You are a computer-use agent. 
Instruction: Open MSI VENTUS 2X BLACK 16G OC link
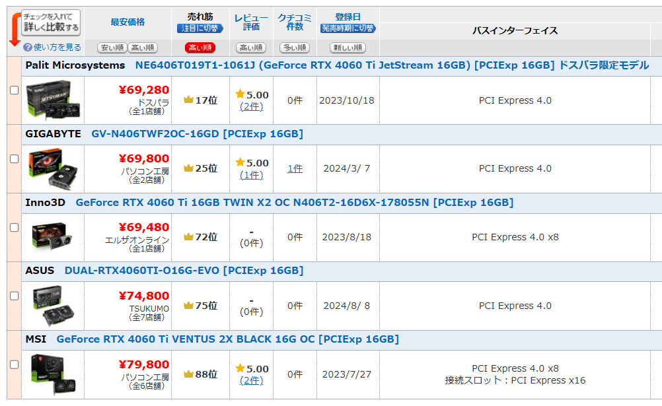point(227,339)
